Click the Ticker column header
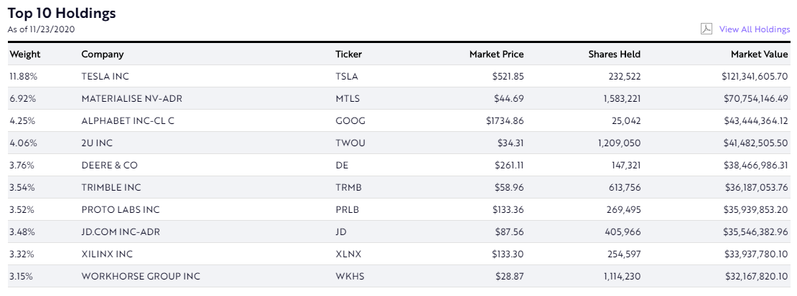Screen dimensions: 797x296 pos(349,54)
